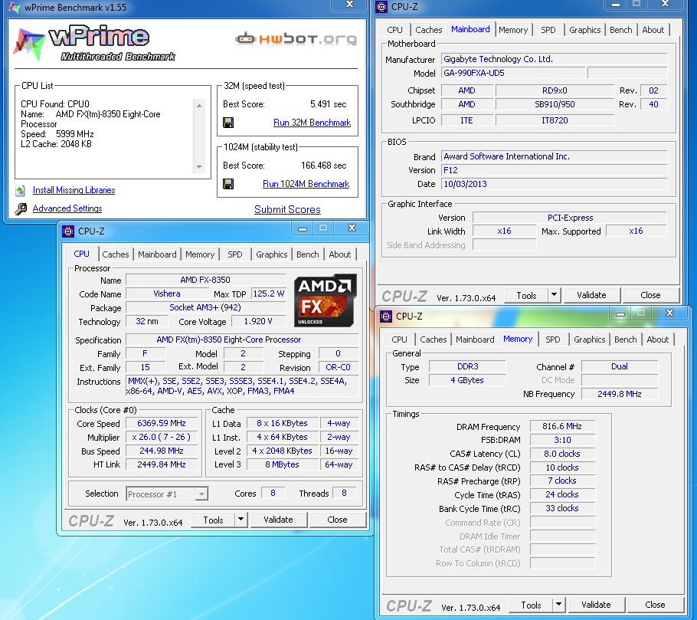The image size is (697, 620).
Task: Click Validate button in Memory window
Action: pyautogui.click(x=596, y=605)
